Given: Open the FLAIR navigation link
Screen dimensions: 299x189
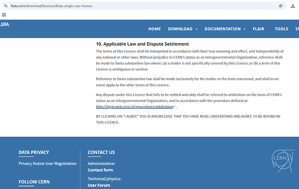Looking at the screenshot, I should 258,29.
